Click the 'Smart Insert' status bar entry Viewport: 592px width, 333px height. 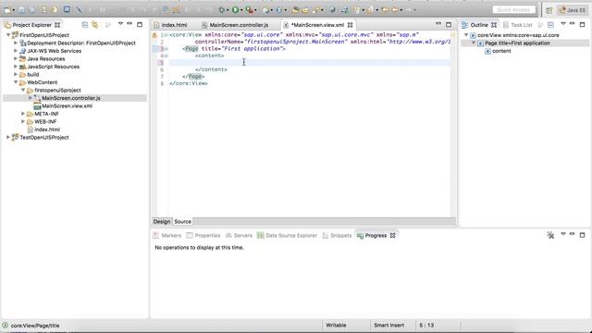(388, 325)
